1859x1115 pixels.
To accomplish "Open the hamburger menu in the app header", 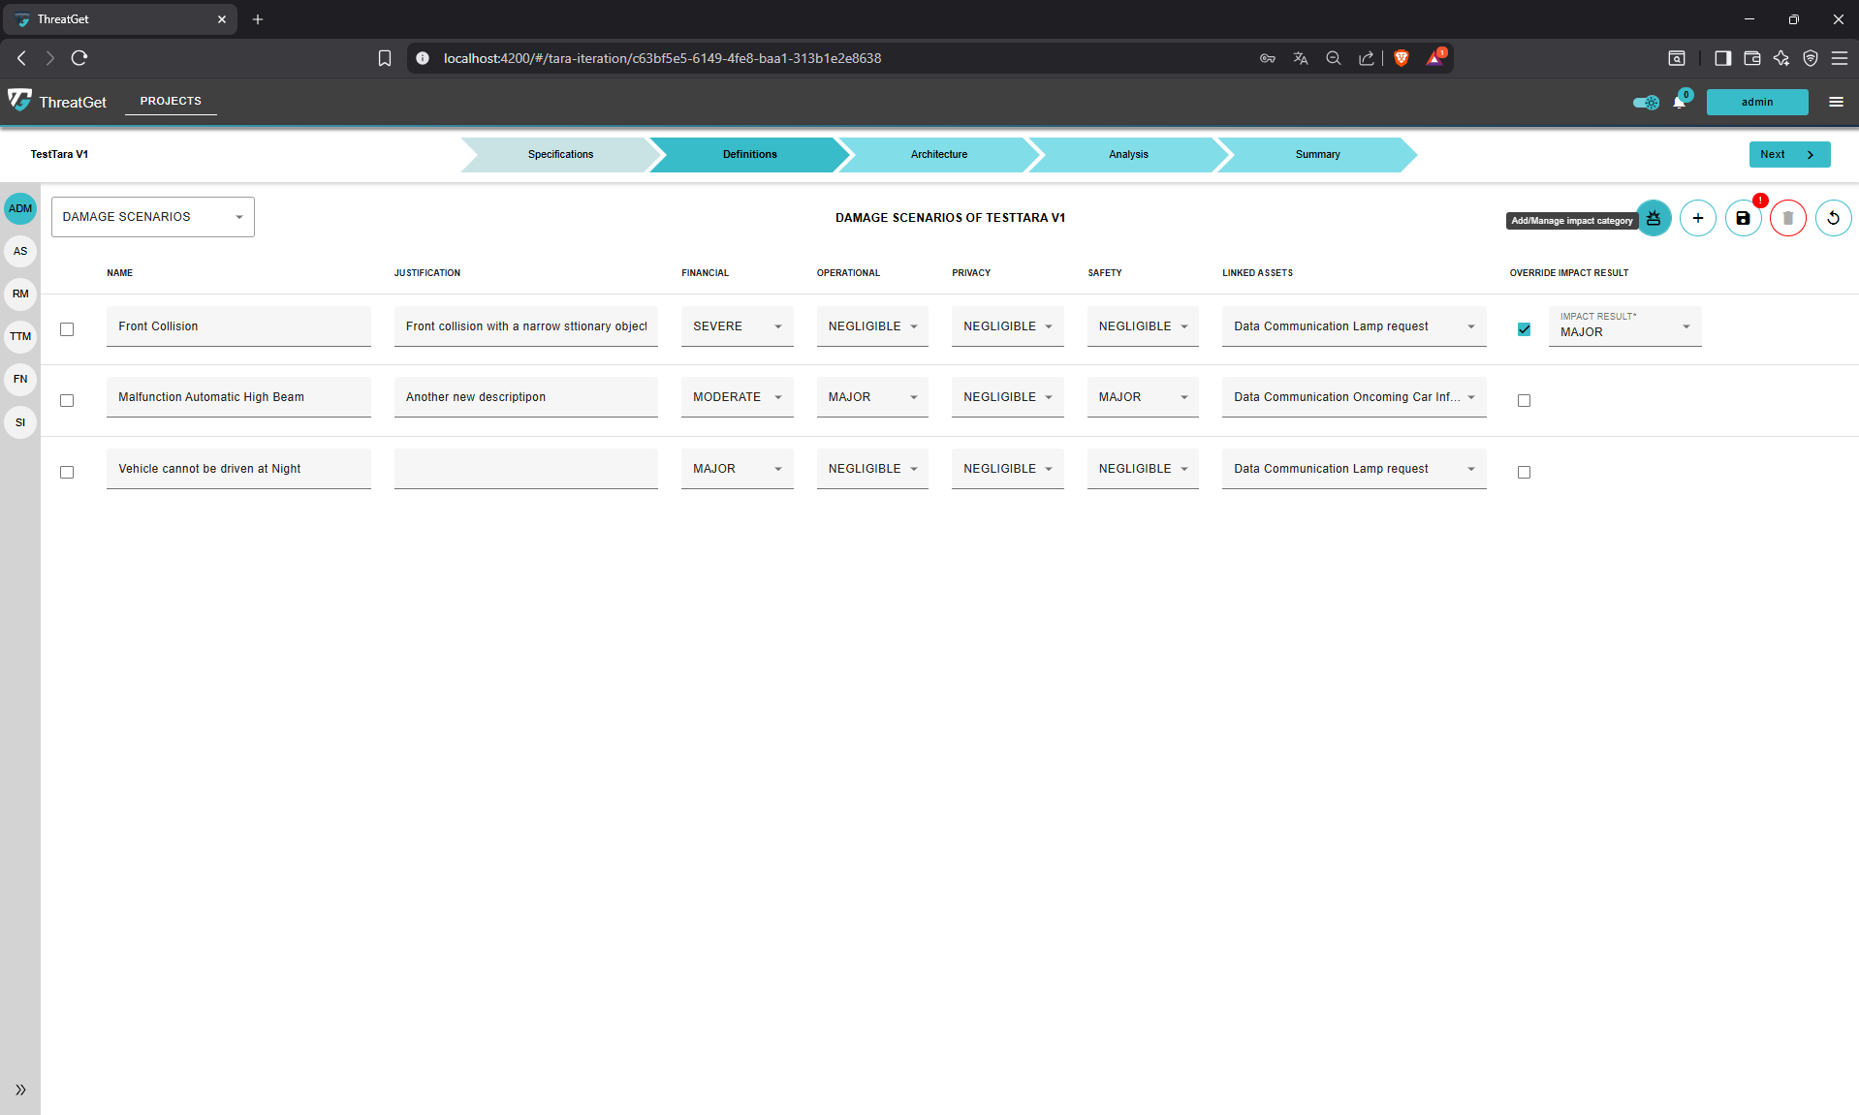I will tap(1836, 102).
